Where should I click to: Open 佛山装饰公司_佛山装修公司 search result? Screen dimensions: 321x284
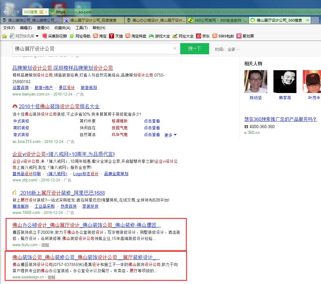[86, 257]
